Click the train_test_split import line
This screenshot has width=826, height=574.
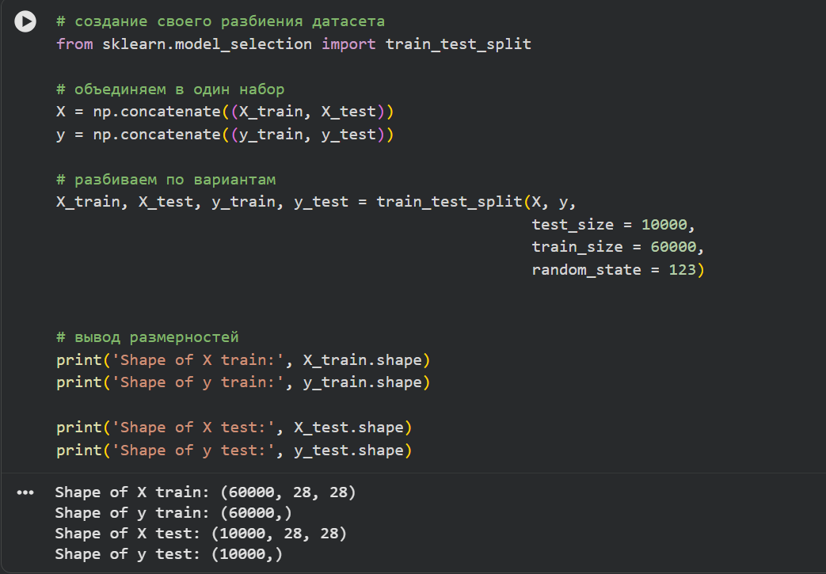pyautogui.click(x=293, y=44)
